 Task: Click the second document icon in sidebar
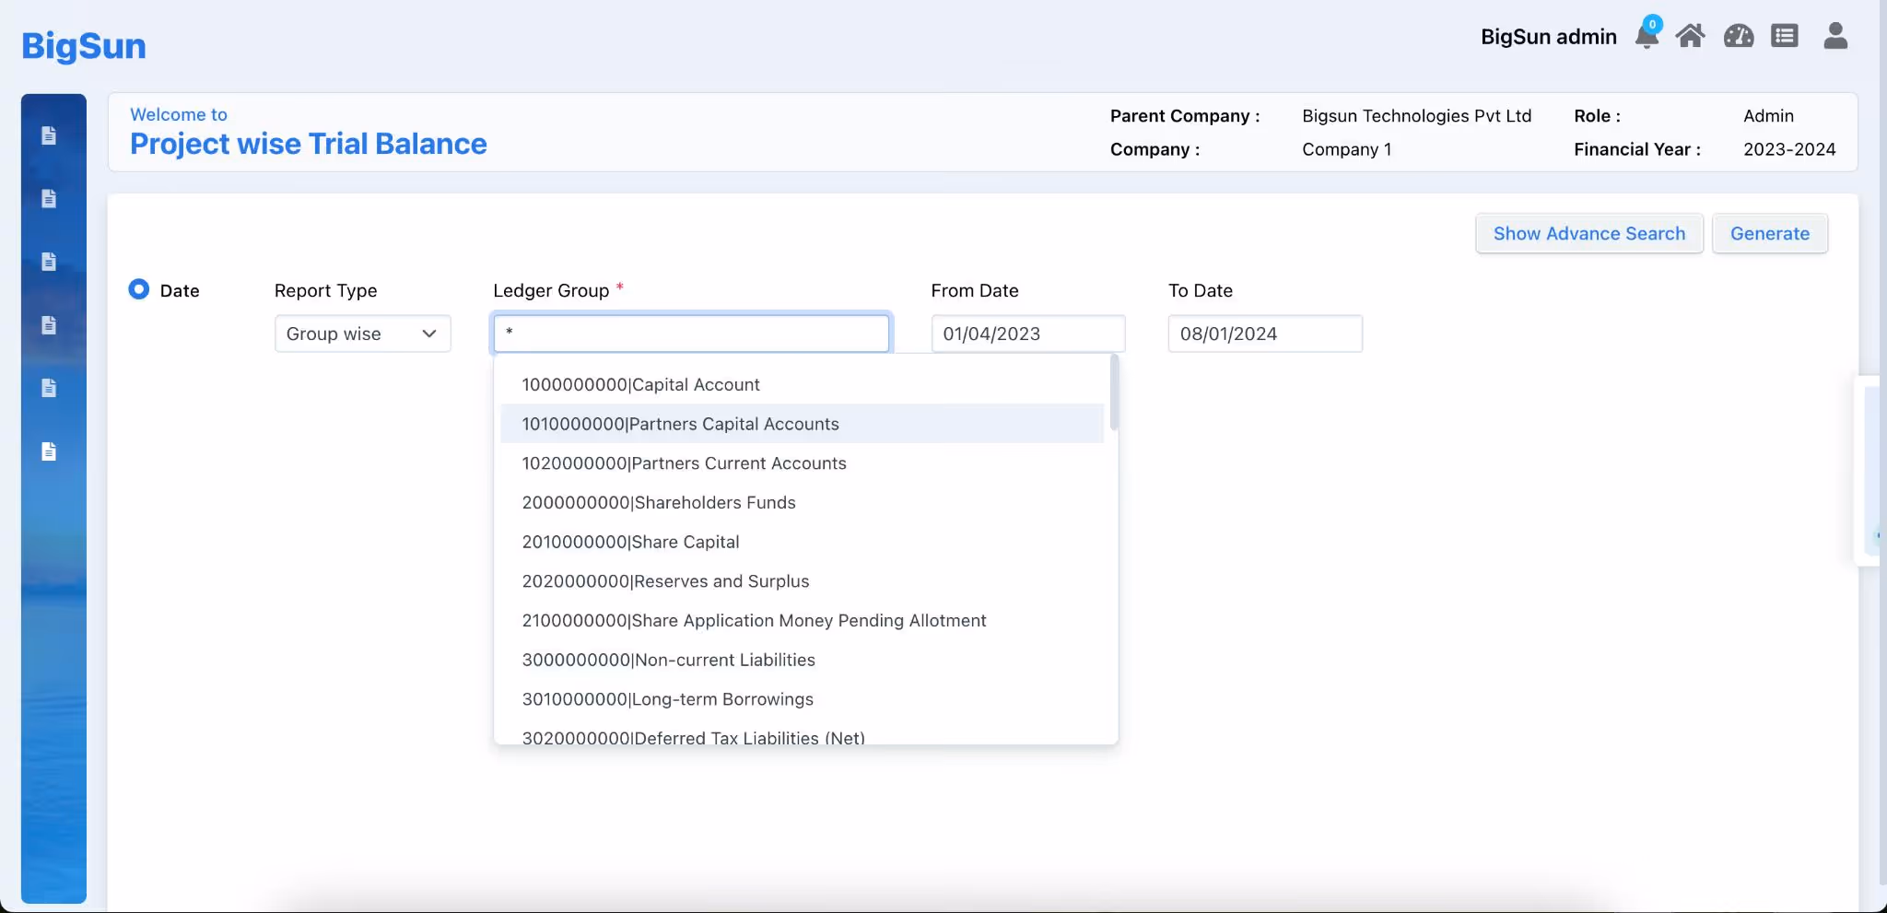coord(49,198)
